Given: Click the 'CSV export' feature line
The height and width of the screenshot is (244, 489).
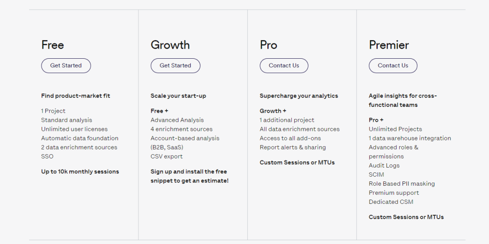Looking at the screenshot, I should pos(167,156).
